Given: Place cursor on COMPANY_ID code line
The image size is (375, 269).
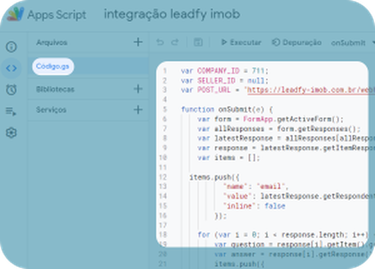Looking at the screenshot, I should click(x=225, y=71).
